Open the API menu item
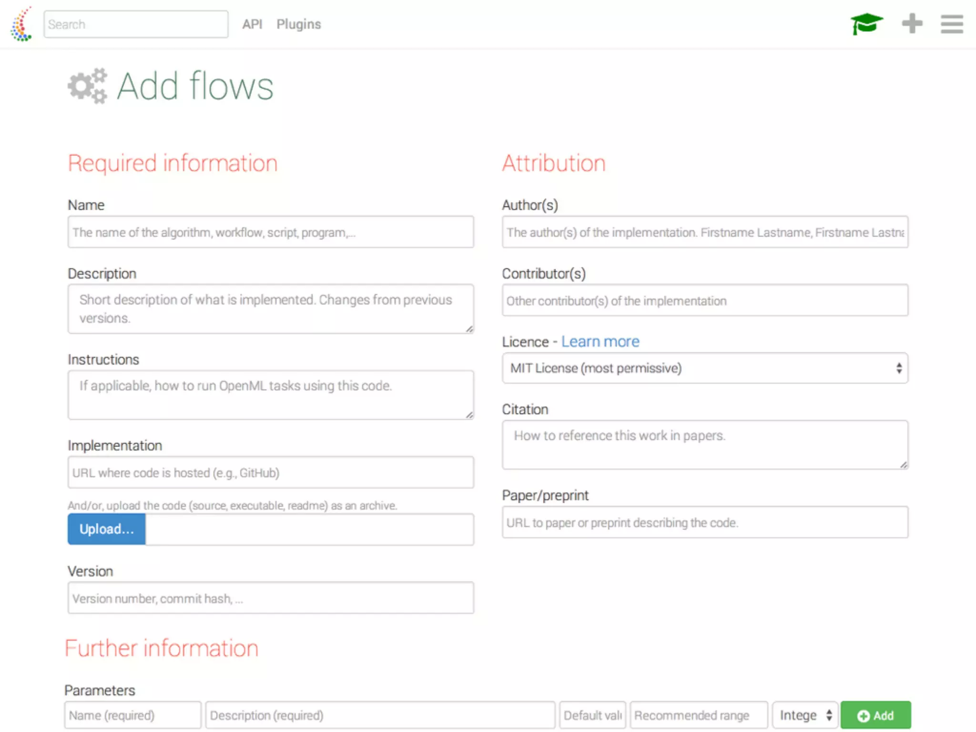 (252, 24)
